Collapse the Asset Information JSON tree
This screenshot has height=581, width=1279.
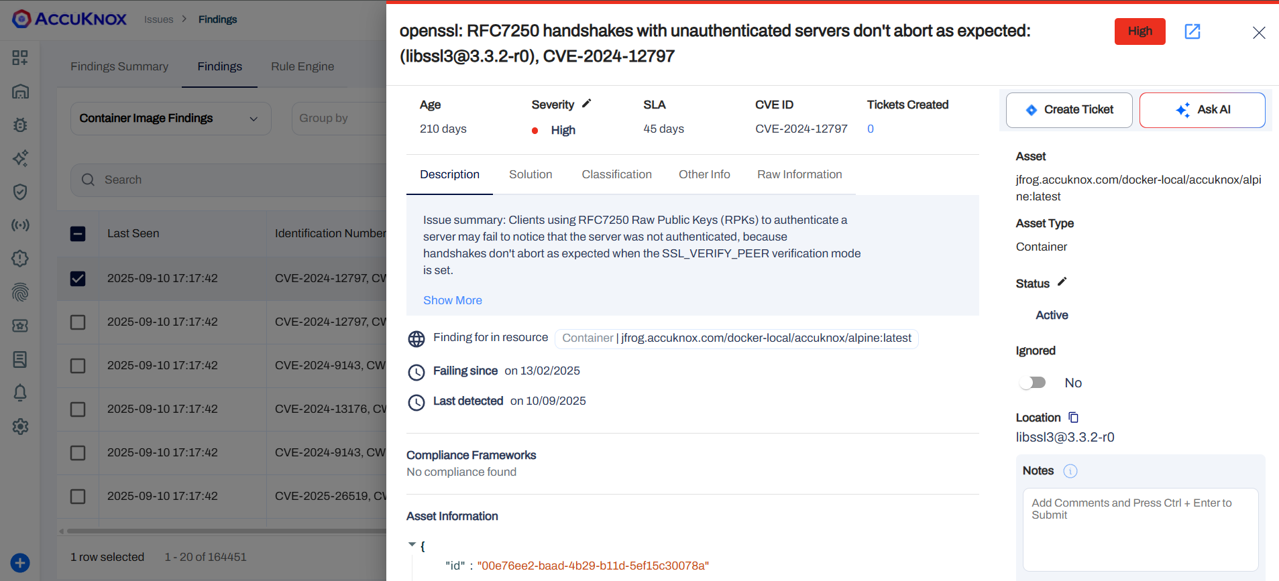click(x=412, y=545)
